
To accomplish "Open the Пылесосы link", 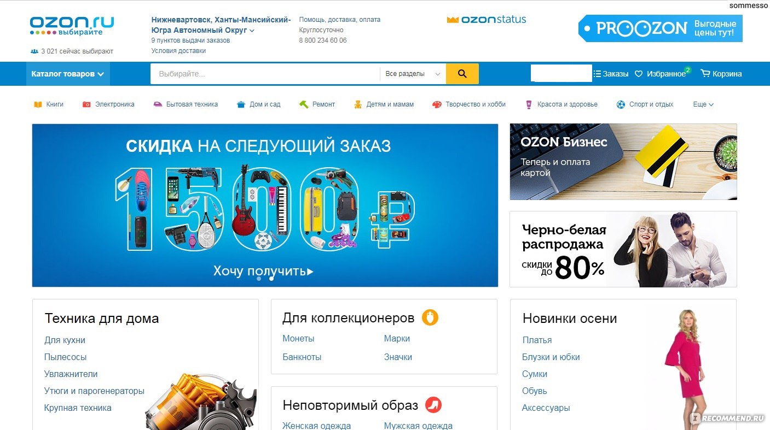I will [x=65, y=357].
